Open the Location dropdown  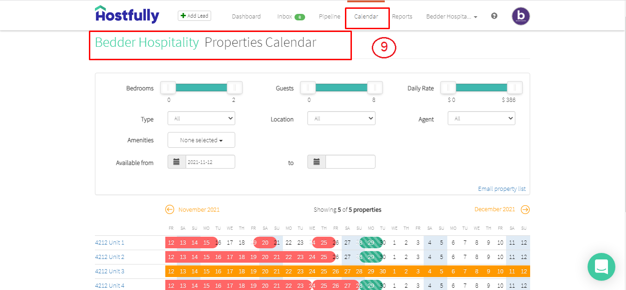[x=341, y=119]
